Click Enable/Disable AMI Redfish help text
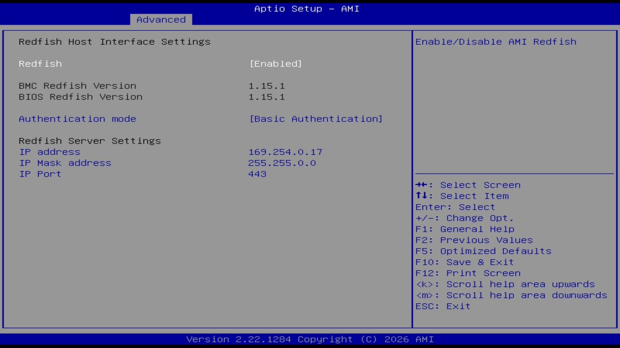The width and height of the screenshot is (620, 348). [496, 42]
